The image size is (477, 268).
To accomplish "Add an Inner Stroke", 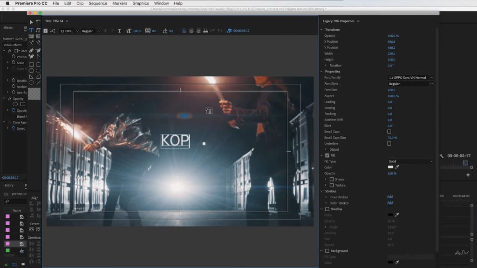I will pos(390,197).
